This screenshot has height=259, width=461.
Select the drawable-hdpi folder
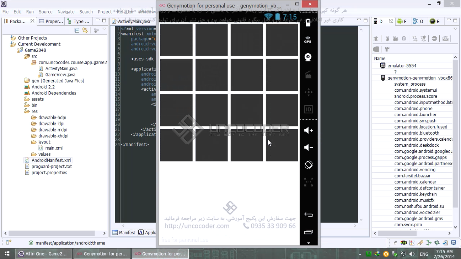tap(49, 117)
